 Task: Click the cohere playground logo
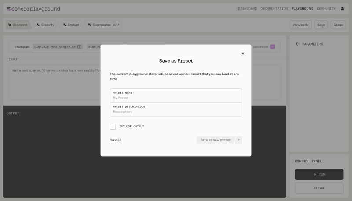[x=33, y=9]
